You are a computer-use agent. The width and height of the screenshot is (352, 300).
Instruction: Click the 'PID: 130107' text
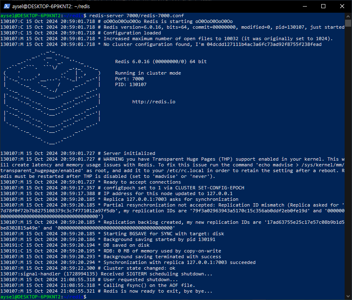pyautogui.click(x=131, y=85)
